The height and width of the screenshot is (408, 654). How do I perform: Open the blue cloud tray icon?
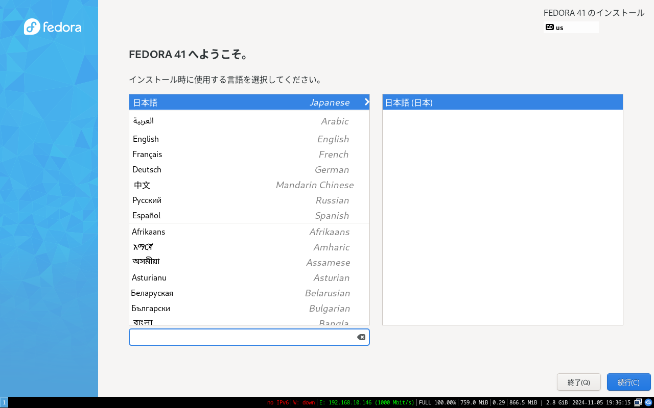[648, 402]
